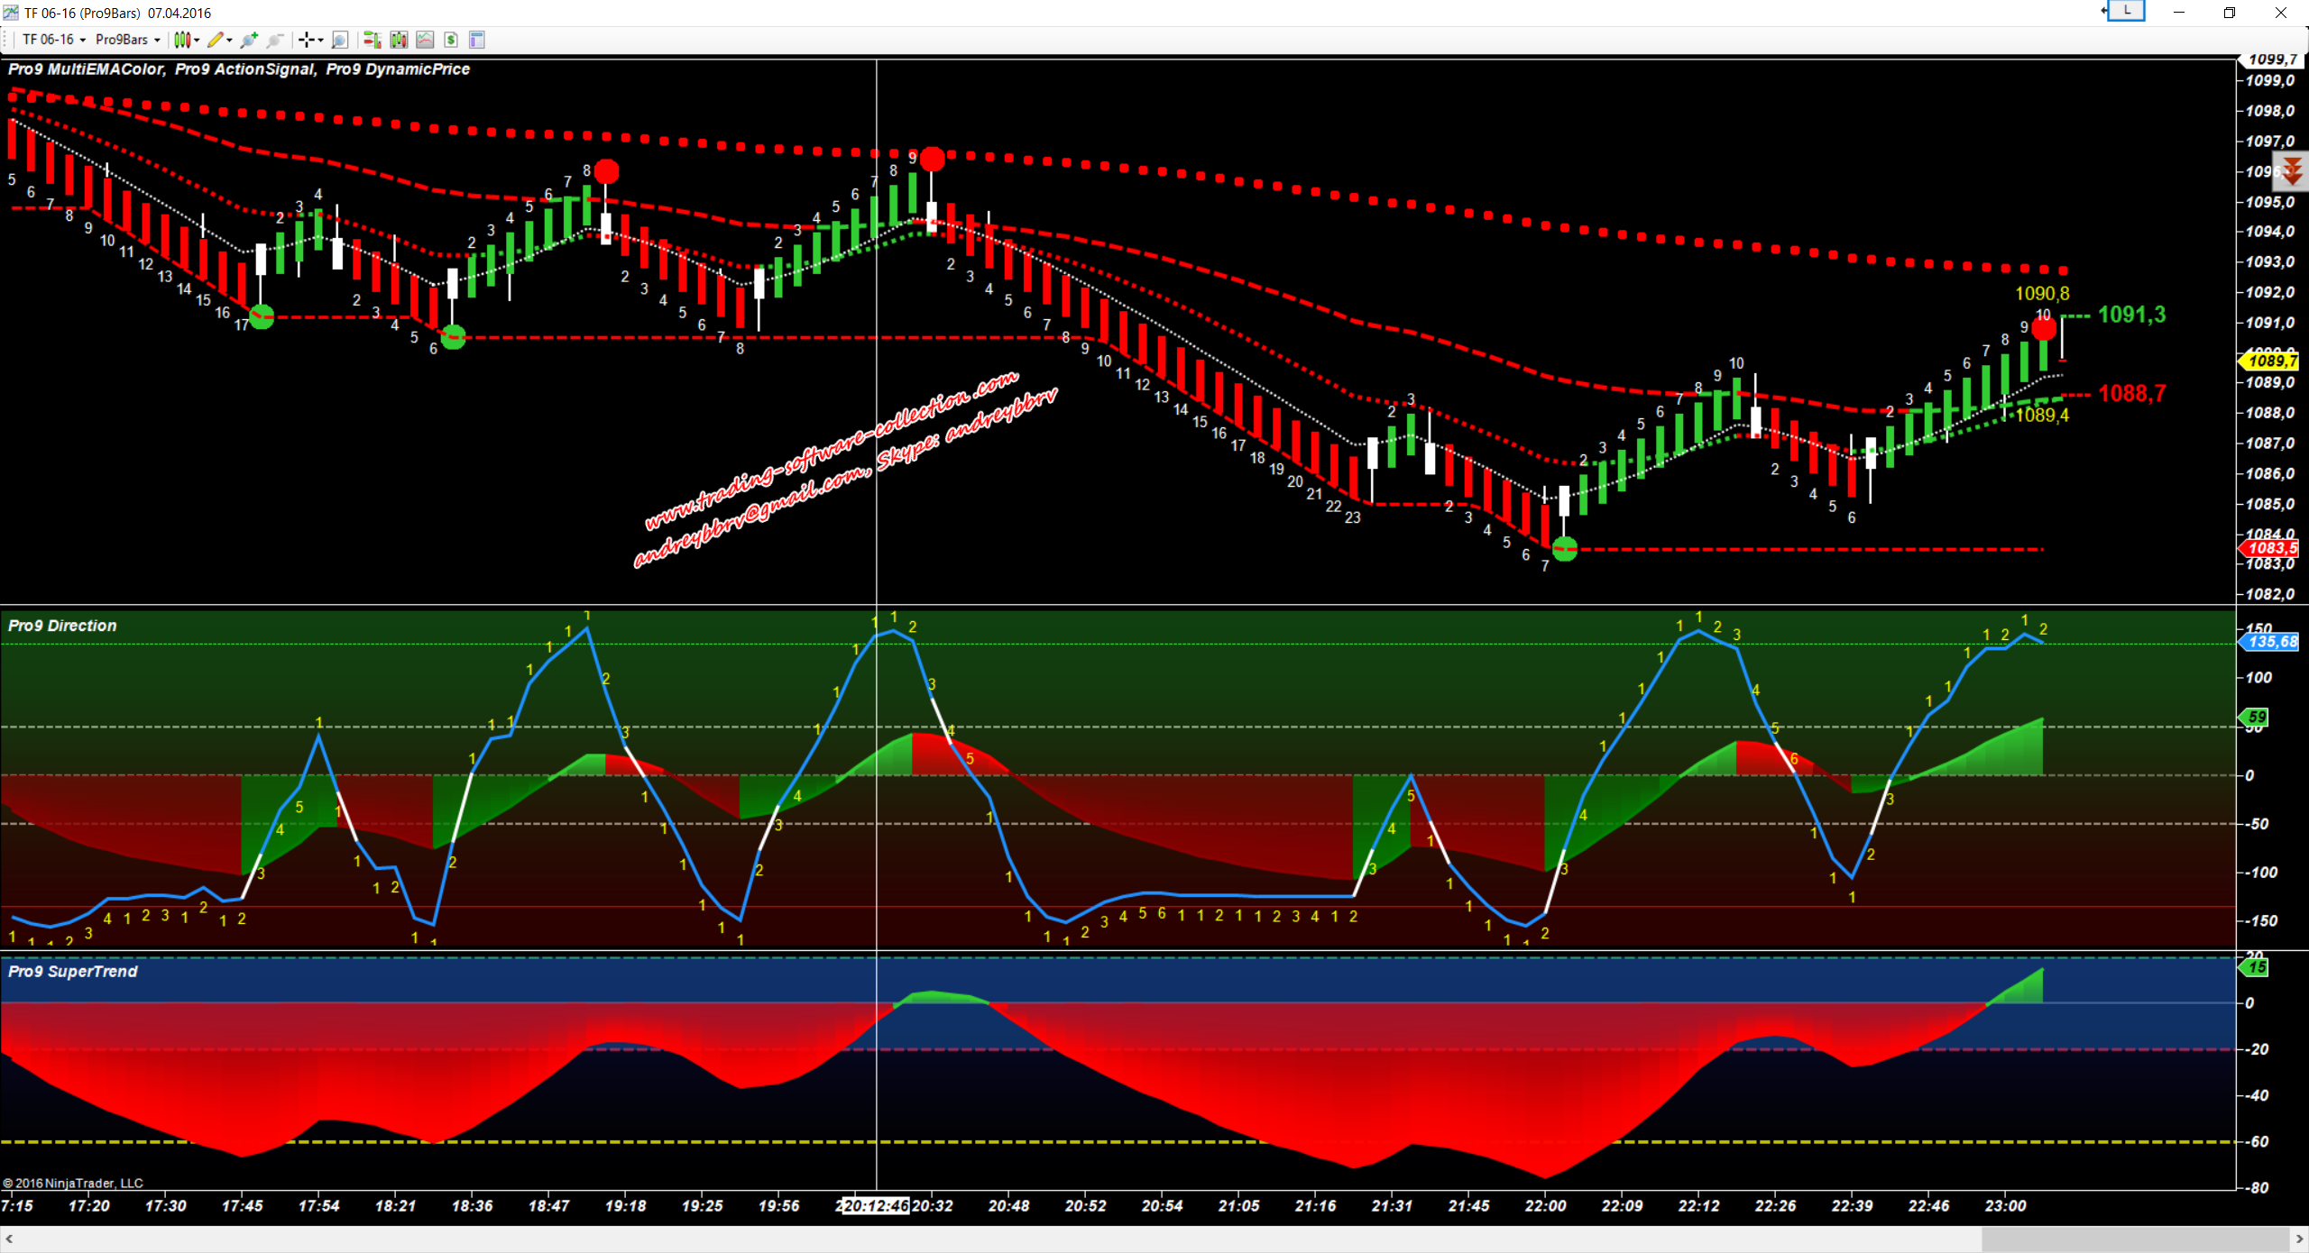Click the red double-arrow icon at right edge

coord(2292,170)
